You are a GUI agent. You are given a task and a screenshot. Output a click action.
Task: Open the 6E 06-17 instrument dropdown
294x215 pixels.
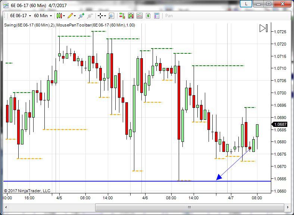click(21, 16)
